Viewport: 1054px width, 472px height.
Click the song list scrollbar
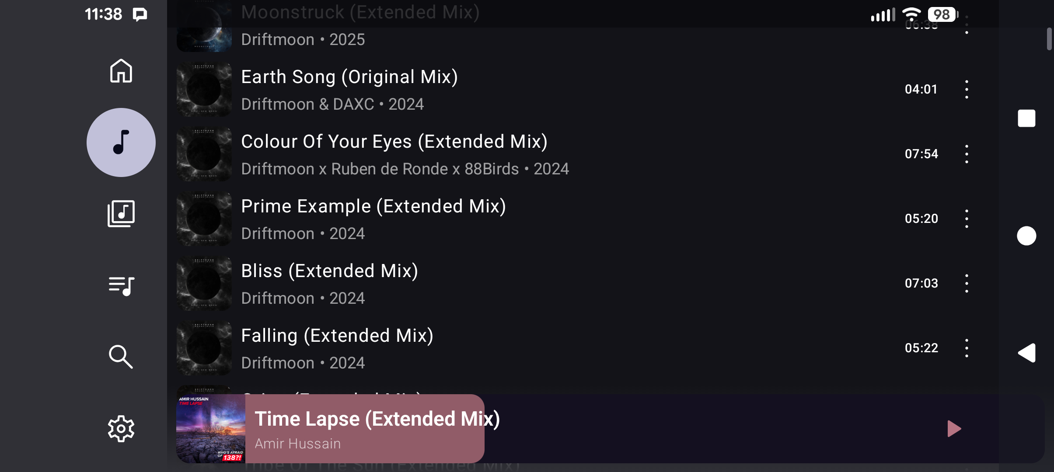(1049, 39)
